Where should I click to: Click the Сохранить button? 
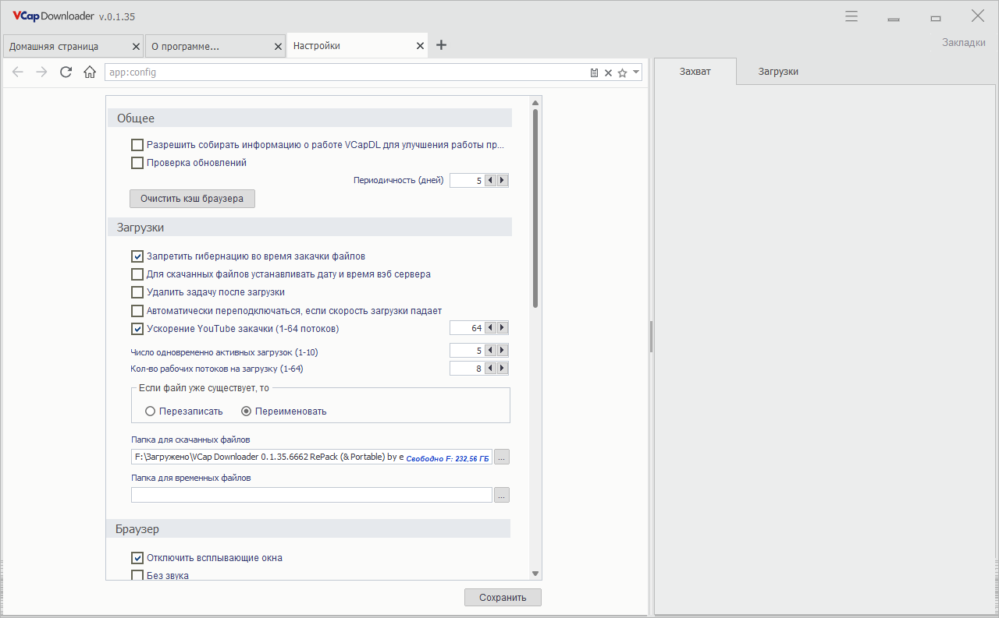[503, 598]
